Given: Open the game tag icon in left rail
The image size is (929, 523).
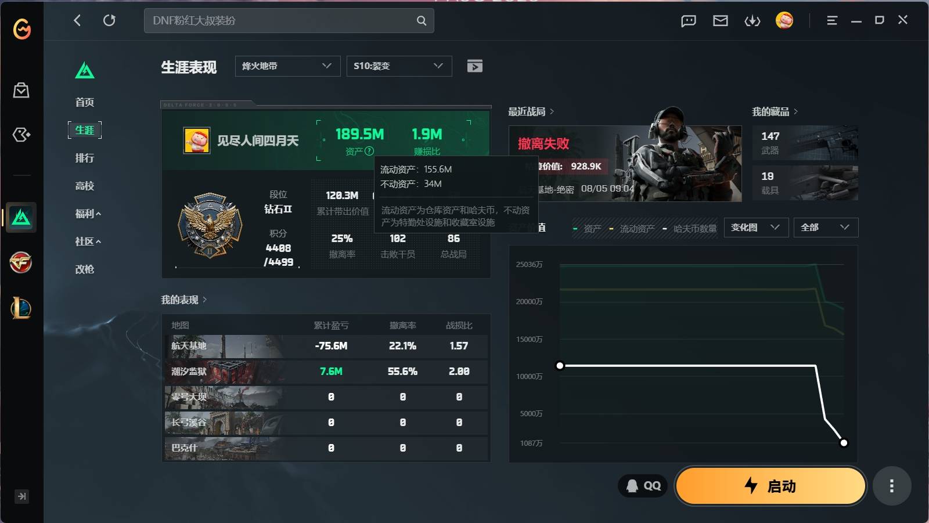Looking at the screenshot, I should click(x=21, y=135).
